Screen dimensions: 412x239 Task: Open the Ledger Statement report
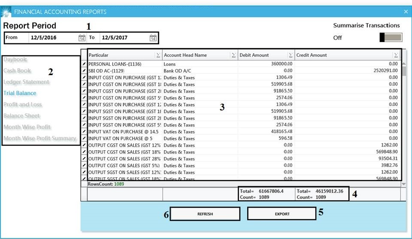pos(26,82)
